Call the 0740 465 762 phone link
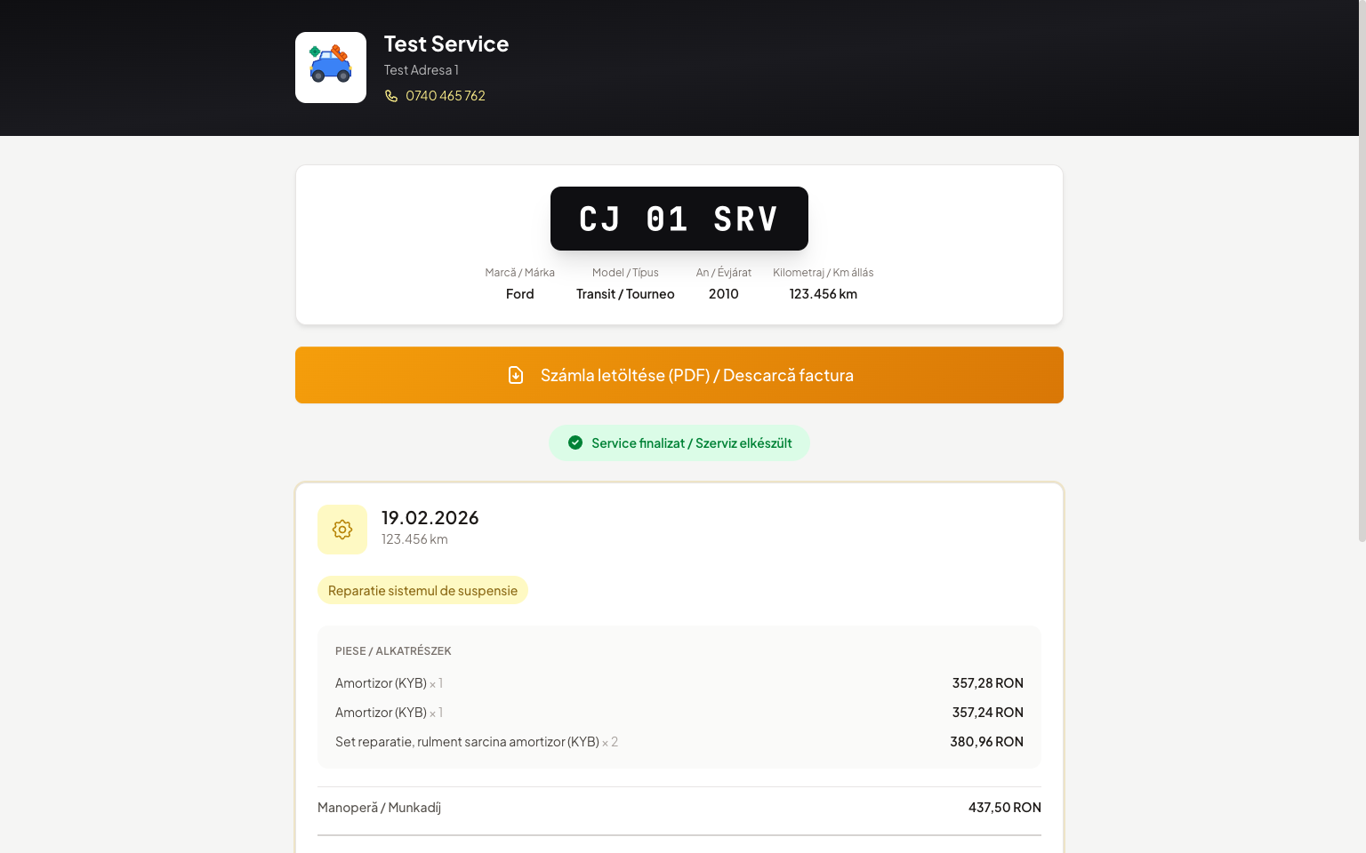Image resolution: width=1366 pixels, height=853 pixels. [x=445, y=95]
